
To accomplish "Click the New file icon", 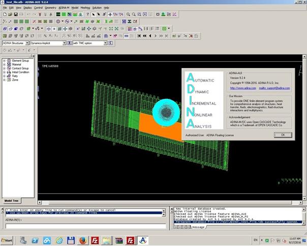I will pyautogui.click(x=5, y=15).
